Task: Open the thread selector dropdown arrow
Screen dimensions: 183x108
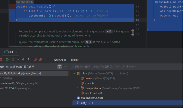Action: [66, 67]
